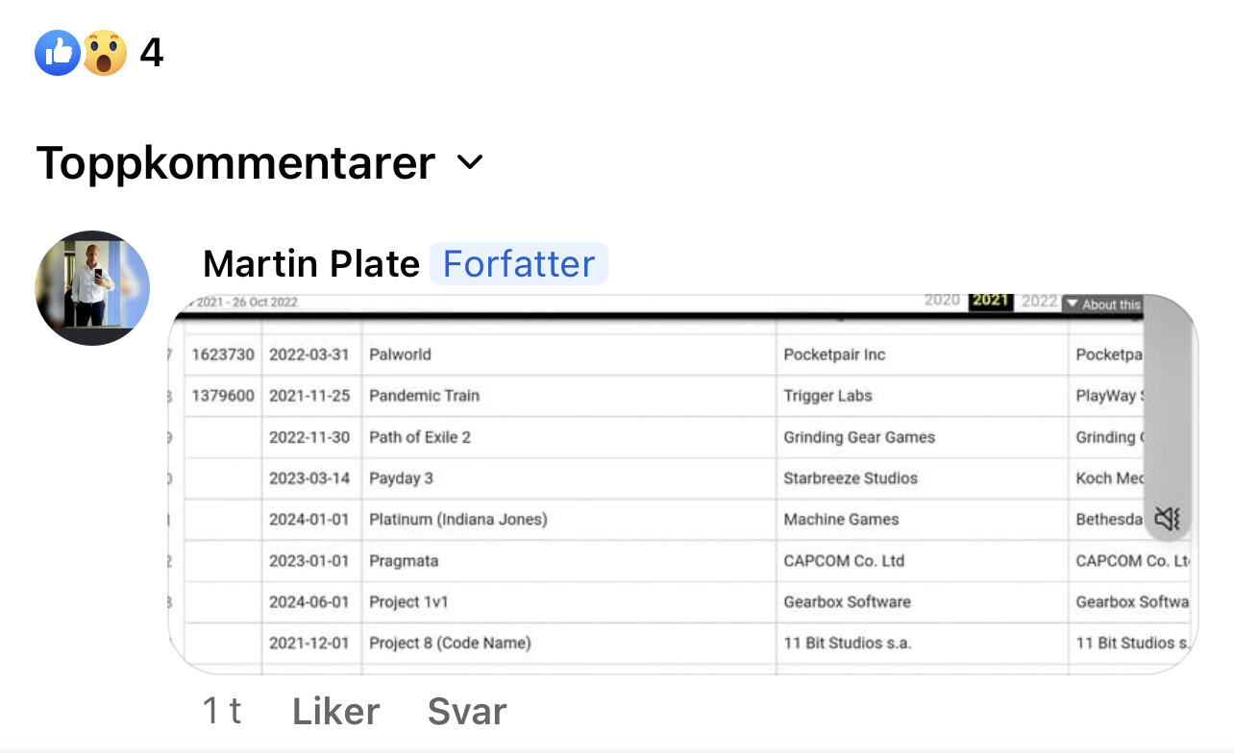
Task: Open Martin Plate's profile picture
Action: (x=92, y=287)
